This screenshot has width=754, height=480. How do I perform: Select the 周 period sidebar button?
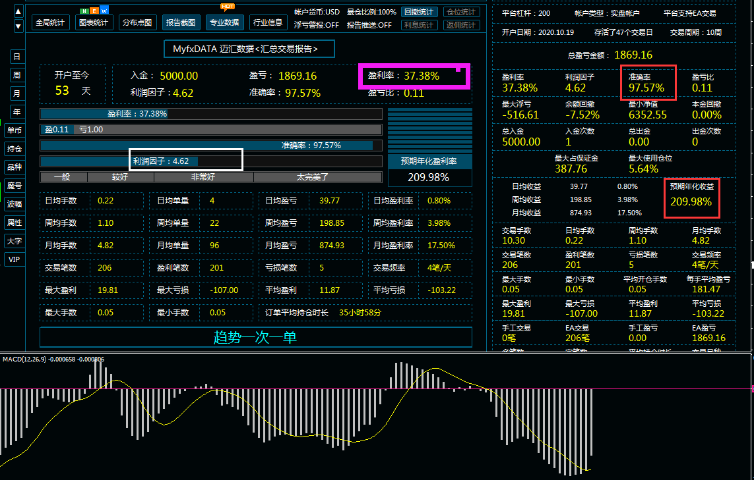[x=15, y=75]
